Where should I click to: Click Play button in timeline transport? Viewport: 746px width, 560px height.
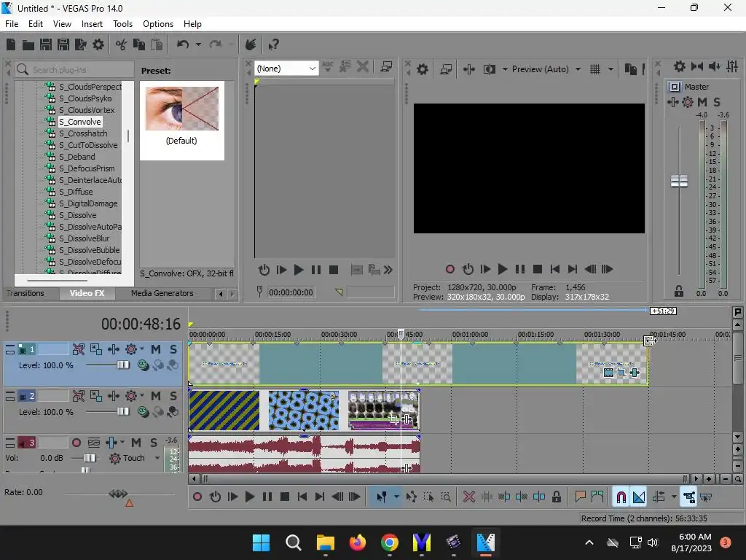click(249, 497)
